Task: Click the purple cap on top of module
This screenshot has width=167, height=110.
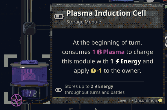Action: tap(28, 63)
